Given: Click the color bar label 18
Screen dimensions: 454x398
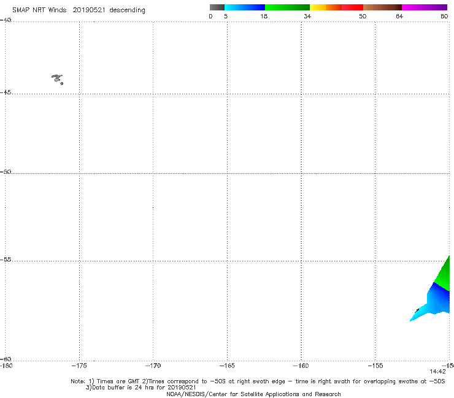Looking at the screenshot, I should coord(264,17).
